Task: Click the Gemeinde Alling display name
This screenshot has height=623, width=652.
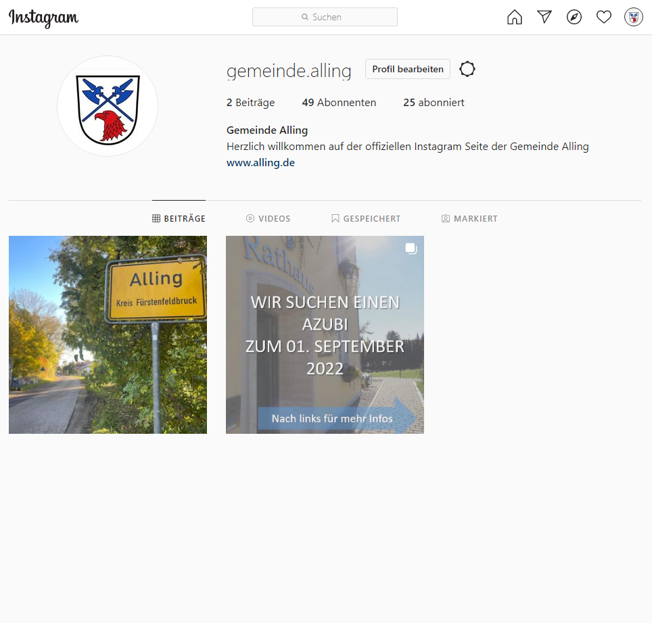Action: click(x=267, y=130)
